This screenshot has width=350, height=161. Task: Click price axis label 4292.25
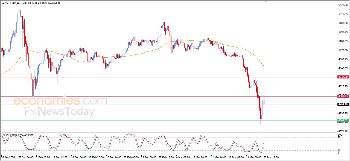(343, 113)
